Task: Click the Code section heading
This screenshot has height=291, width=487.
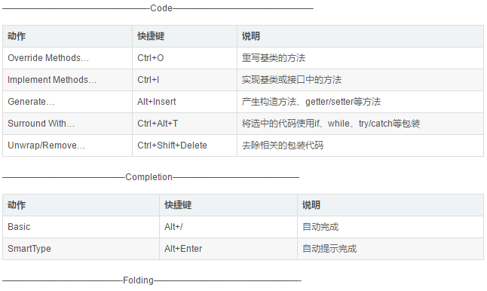Action: point(161,8)
